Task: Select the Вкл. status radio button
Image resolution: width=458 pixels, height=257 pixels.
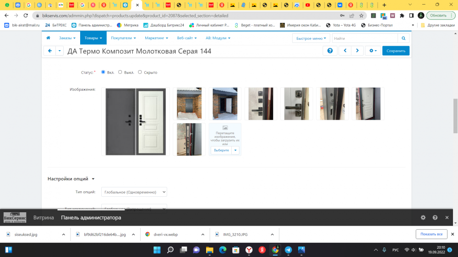Action: pyautogui.click(x=104, y=72)
